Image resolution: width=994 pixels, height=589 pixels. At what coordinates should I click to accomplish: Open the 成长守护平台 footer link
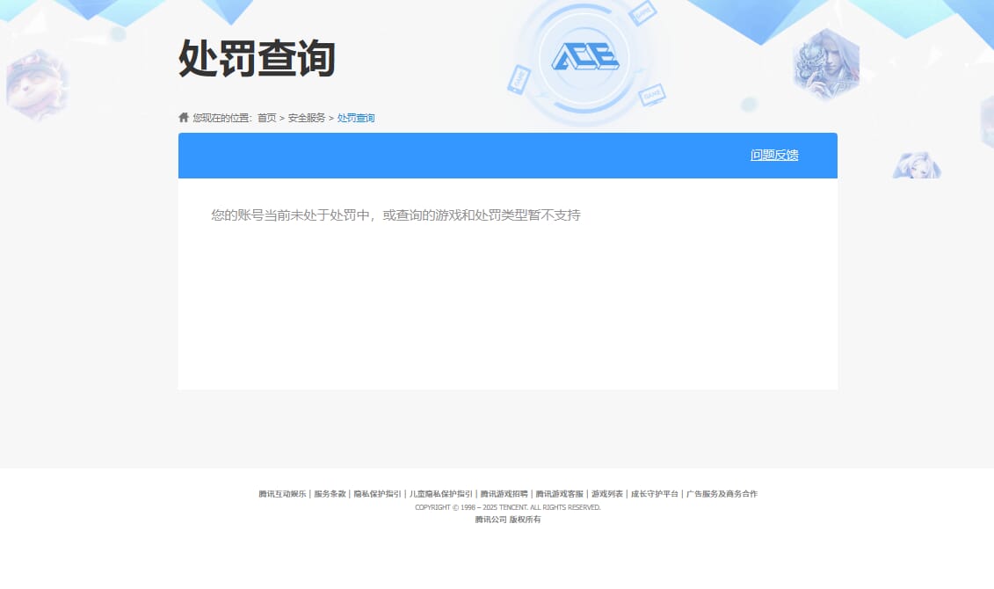click(x=654, y=494)
